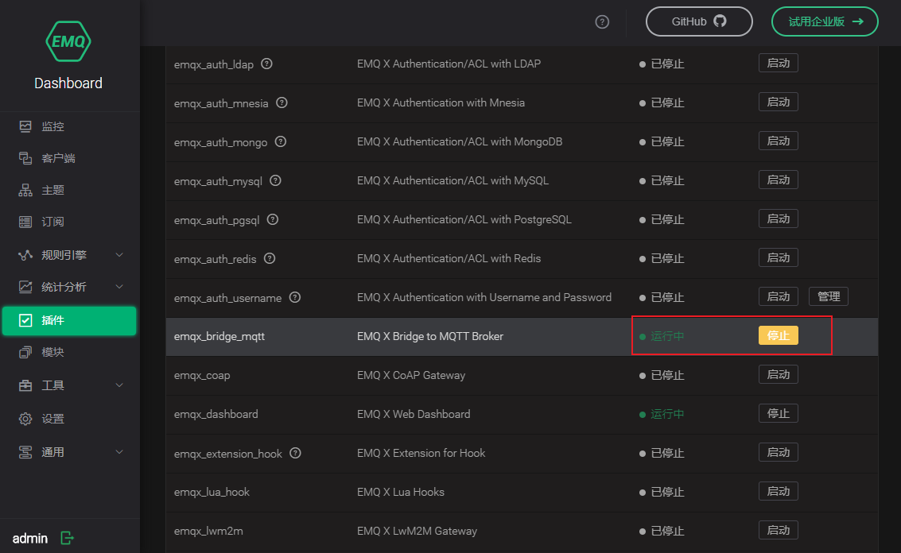
Task: Stop the emqx_bridge_mqtt plugin
Action: (778, 335)
